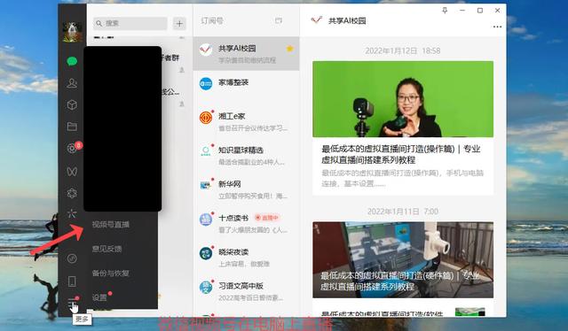Pin the window with the pushpin icon
Viewport: 568px width, 331px height.
pyautogui.click(x=445, y=11)
